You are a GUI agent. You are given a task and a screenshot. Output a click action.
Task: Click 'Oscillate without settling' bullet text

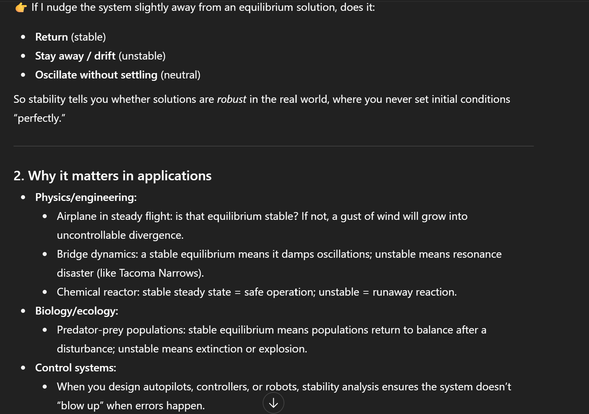pos(96,75)
